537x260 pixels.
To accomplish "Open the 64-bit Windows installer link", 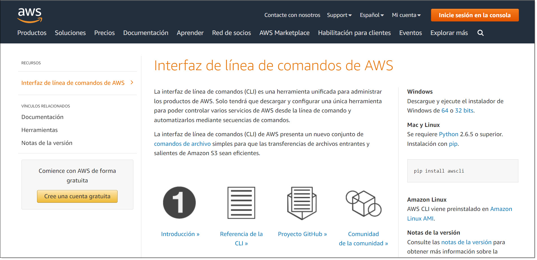I will pos(444,110).
